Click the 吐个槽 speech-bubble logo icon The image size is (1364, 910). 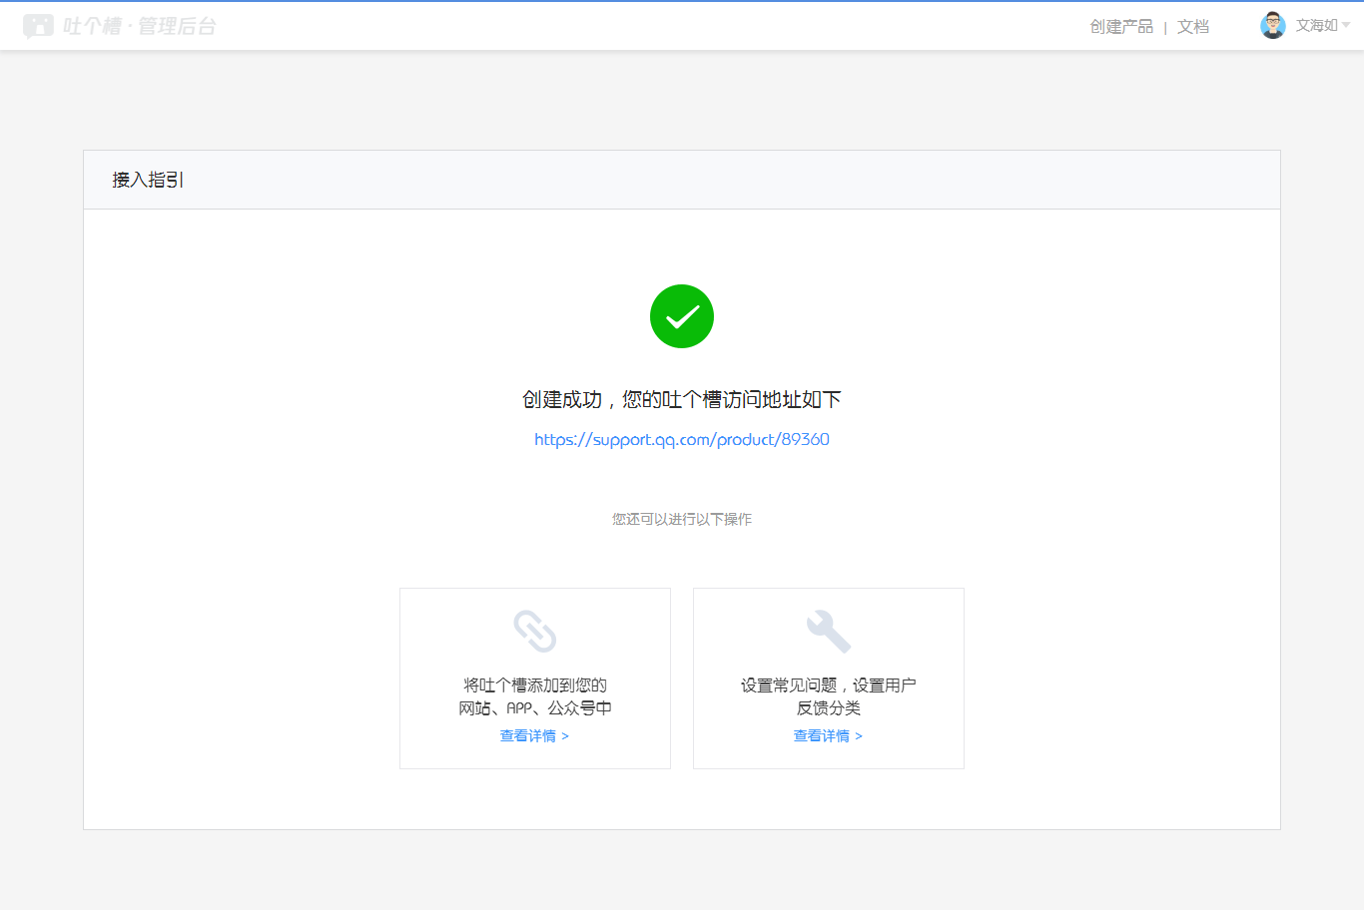(x=39, y=26)
